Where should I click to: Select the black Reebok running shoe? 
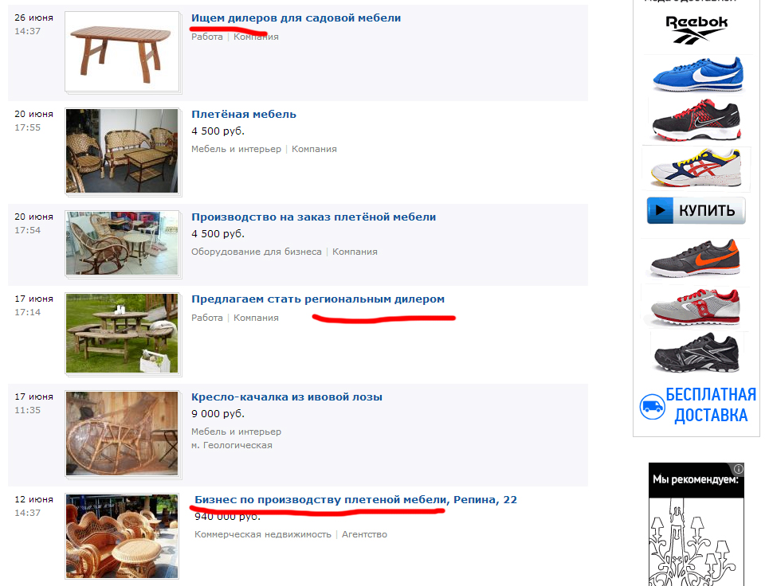click(696, 352)
